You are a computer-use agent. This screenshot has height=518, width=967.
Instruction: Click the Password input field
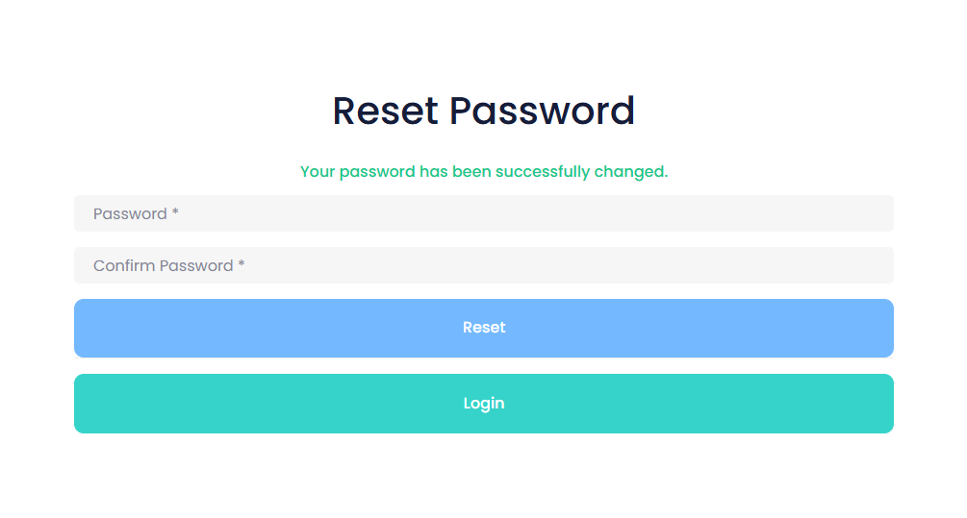pyautogui.click(x=483, y=213)
